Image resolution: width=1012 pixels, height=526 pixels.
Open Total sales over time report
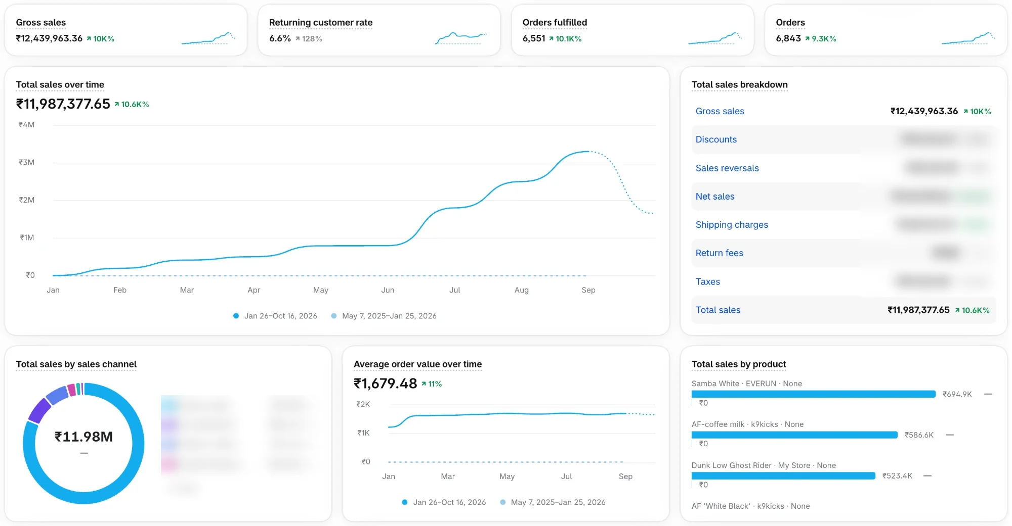(x=60, y=85)
